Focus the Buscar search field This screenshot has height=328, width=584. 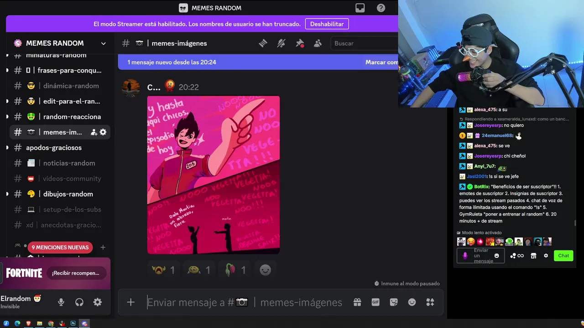tap(364, 43)
